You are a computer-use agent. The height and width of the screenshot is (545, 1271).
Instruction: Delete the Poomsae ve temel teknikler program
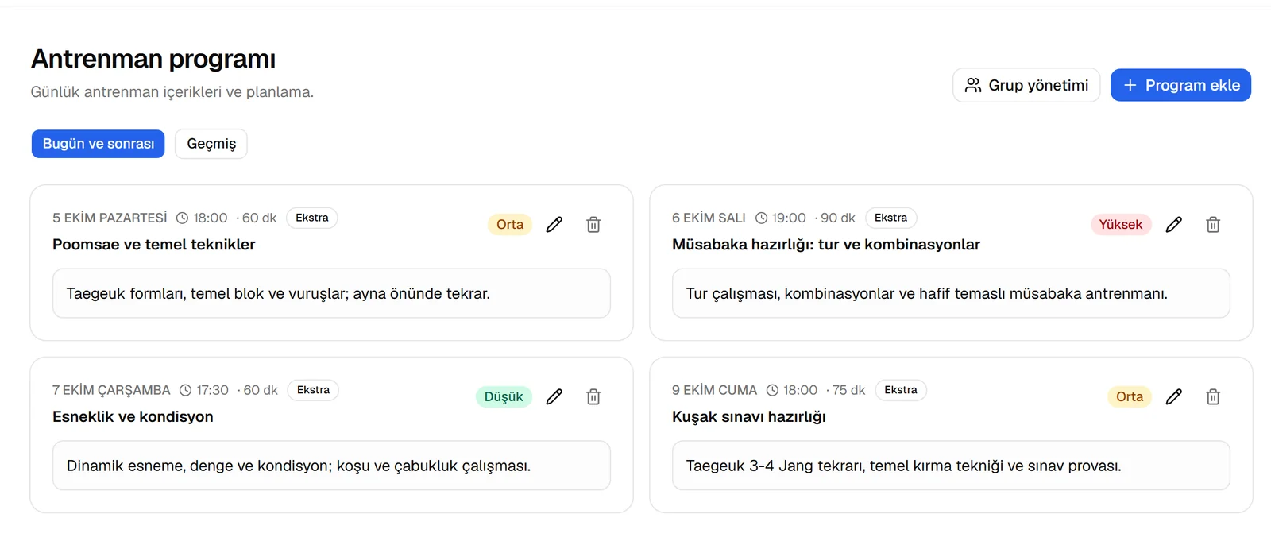click(593, 225)
